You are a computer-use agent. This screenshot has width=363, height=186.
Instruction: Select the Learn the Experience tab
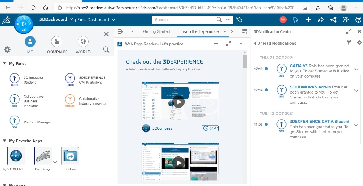[x=200, y=31]
